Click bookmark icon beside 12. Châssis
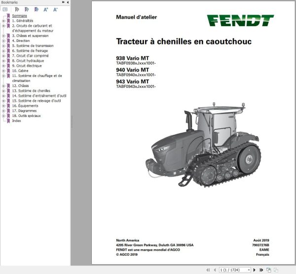296x274 pixels. click(8, 86)
